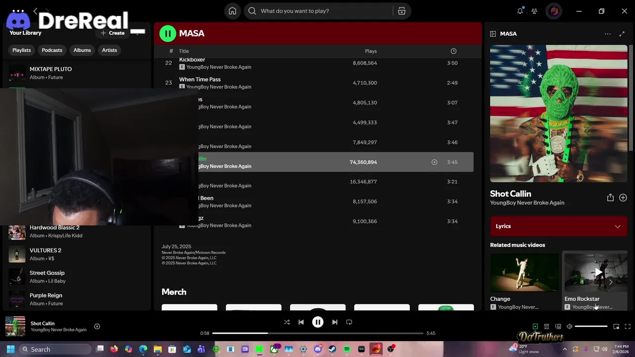Add Shot Callin row to Liked Songs
The width and height of the screenshot is (635, 357).
click(434, 162)
